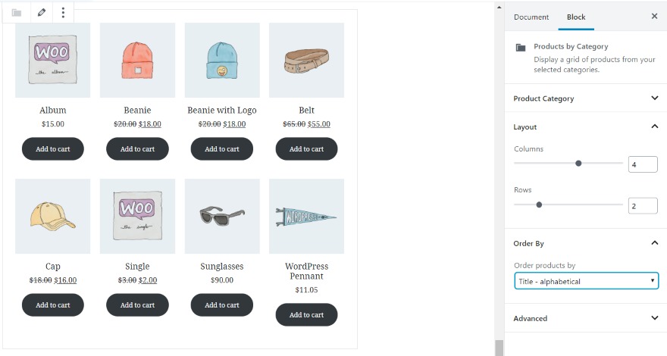Open the three-dot more options menu
The height and width of the screenshot is (356, 667).
pos(63,12)
